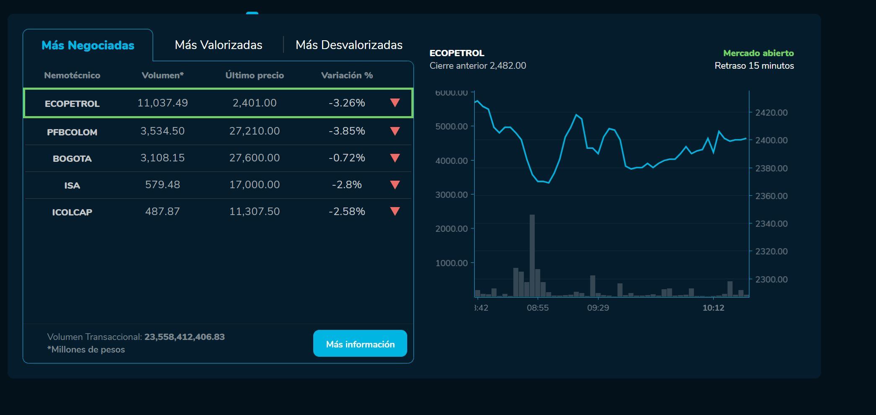Click ICOLCAP red down arrow icon
This screenshot has height=415, width=876.
[x=395, y=211]
